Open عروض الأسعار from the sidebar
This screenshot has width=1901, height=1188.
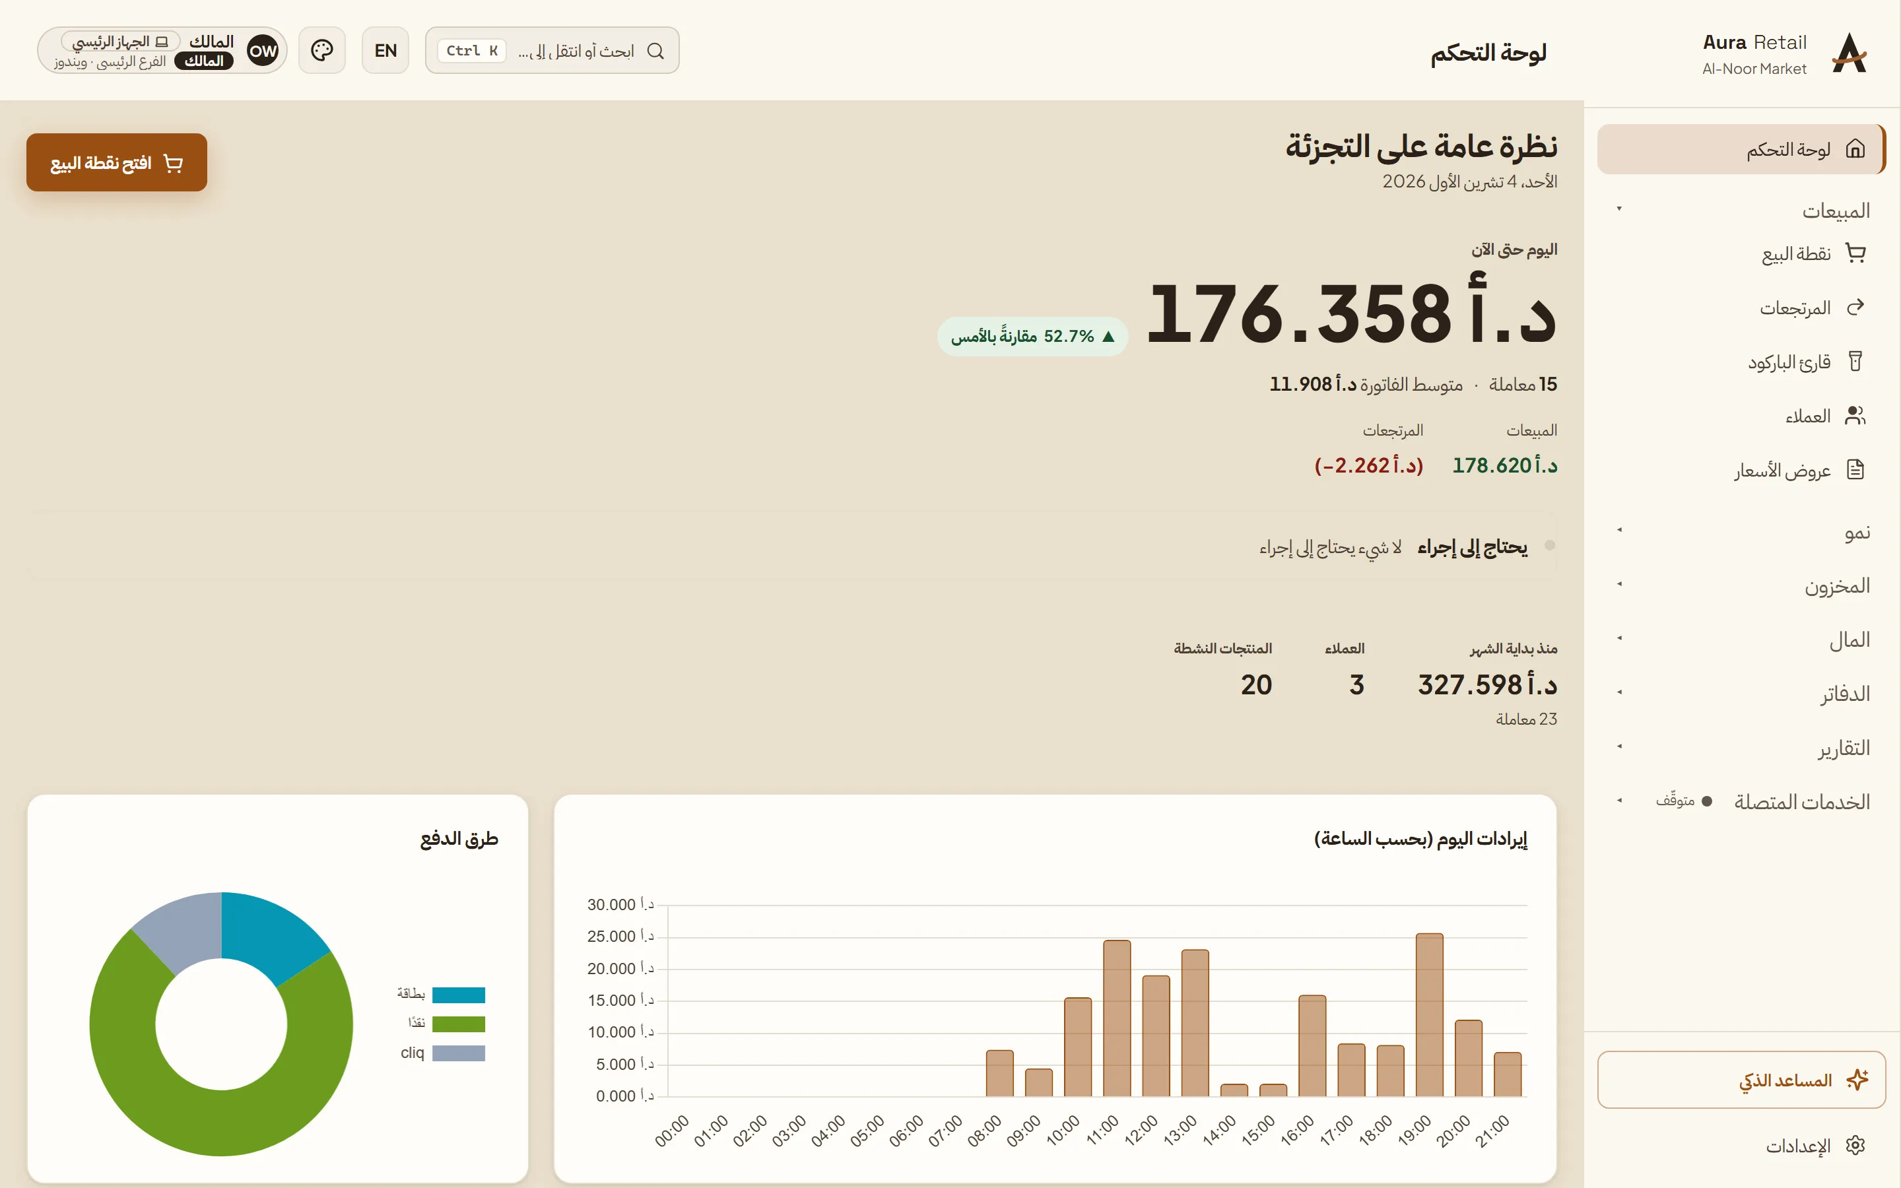tap(1741, 470)
